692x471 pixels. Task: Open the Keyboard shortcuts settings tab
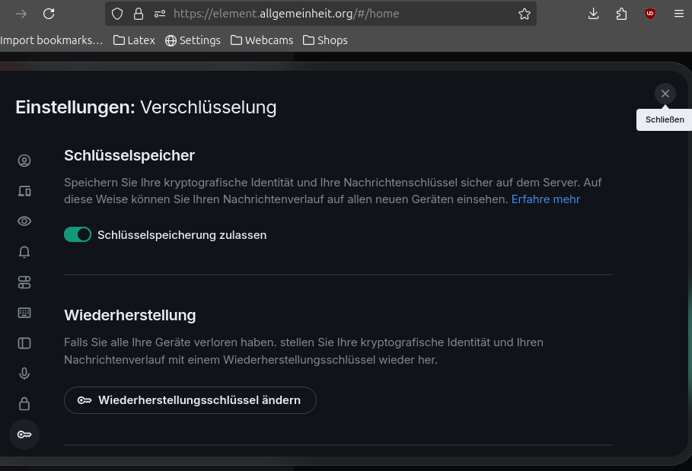(24, 313)
